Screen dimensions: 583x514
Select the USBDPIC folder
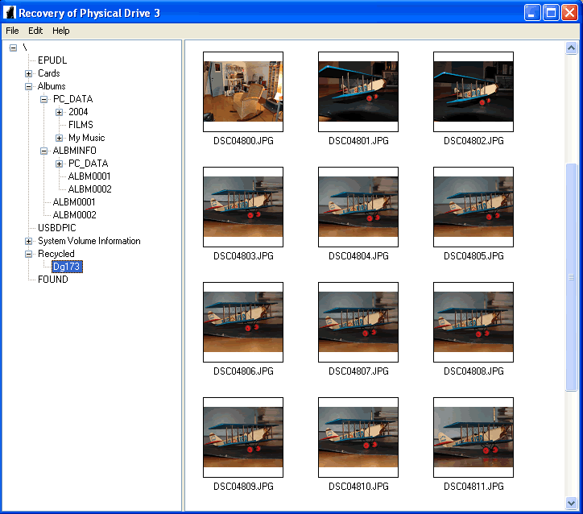[56, 228]
